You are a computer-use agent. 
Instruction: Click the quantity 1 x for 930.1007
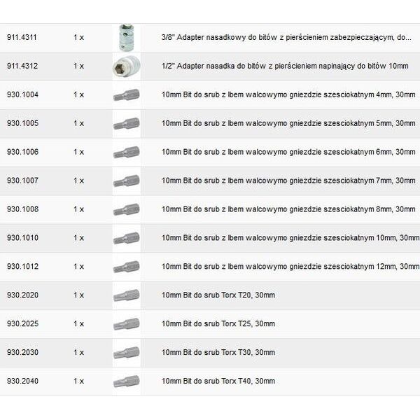pos(78,181)
